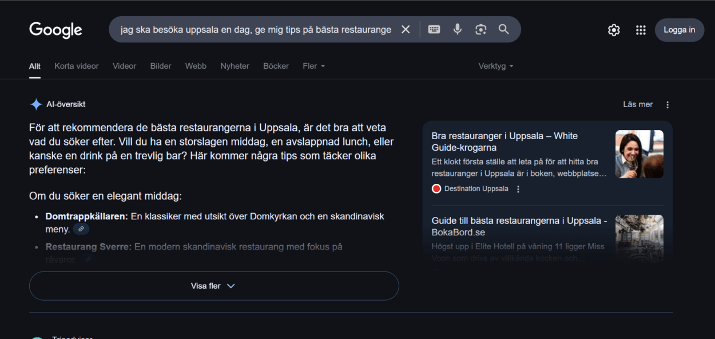Open AI overview three-dot options menu
The width and height of the screenshot is (715, 339).
tap(668, 105)
